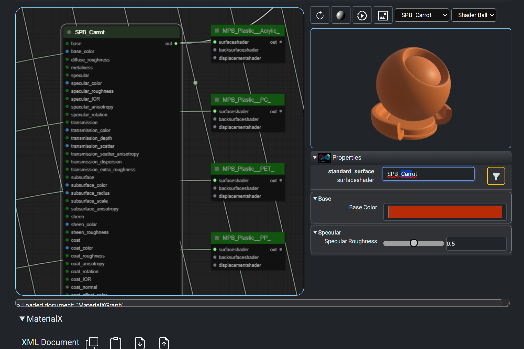Click the SPB_Carrot out port
This screenshot has width=524, height=349.
pos(176,44)
